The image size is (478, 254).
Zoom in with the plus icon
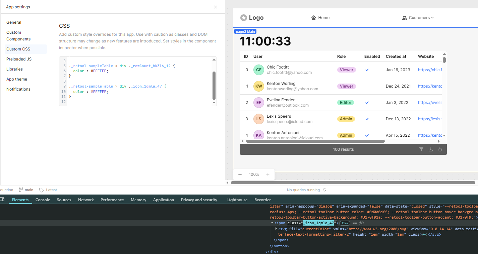(x=268, y=174)
